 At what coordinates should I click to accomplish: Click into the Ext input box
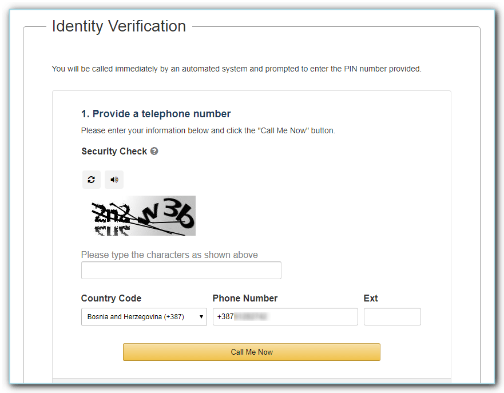392,316
